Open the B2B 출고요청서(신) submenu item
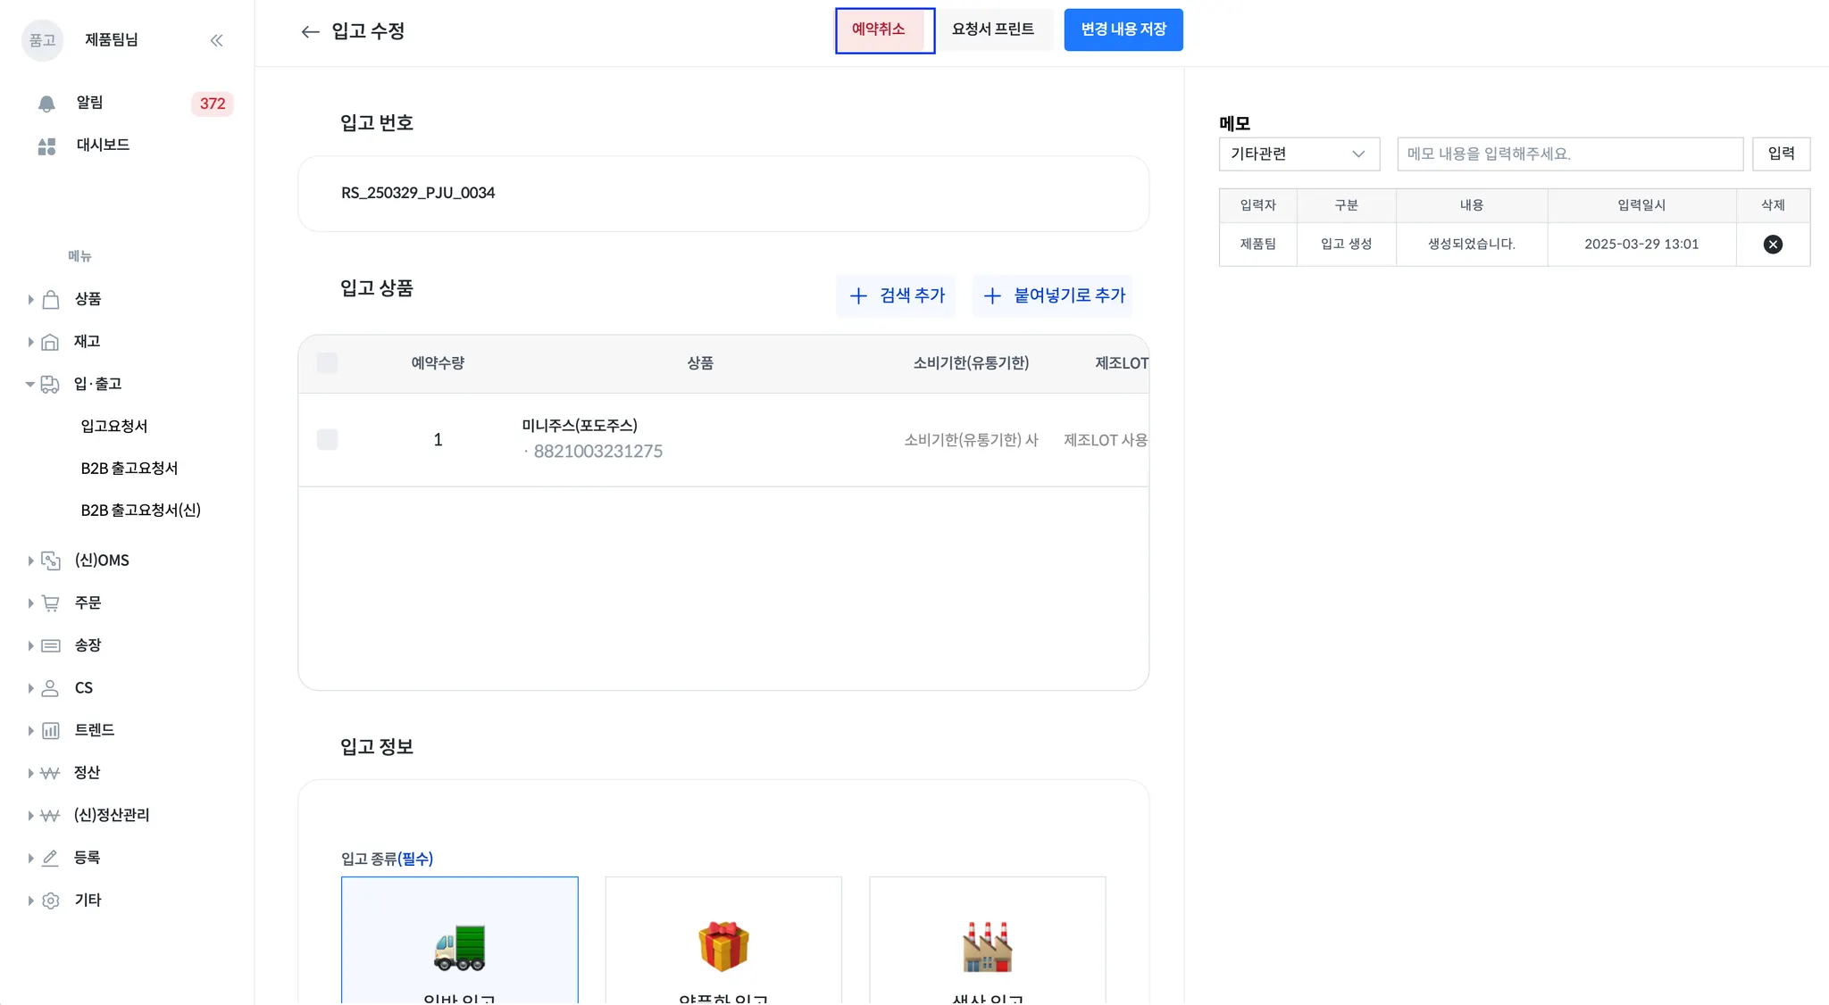The height and width of the screenshot is (1005, 1829). coord(140,511)
